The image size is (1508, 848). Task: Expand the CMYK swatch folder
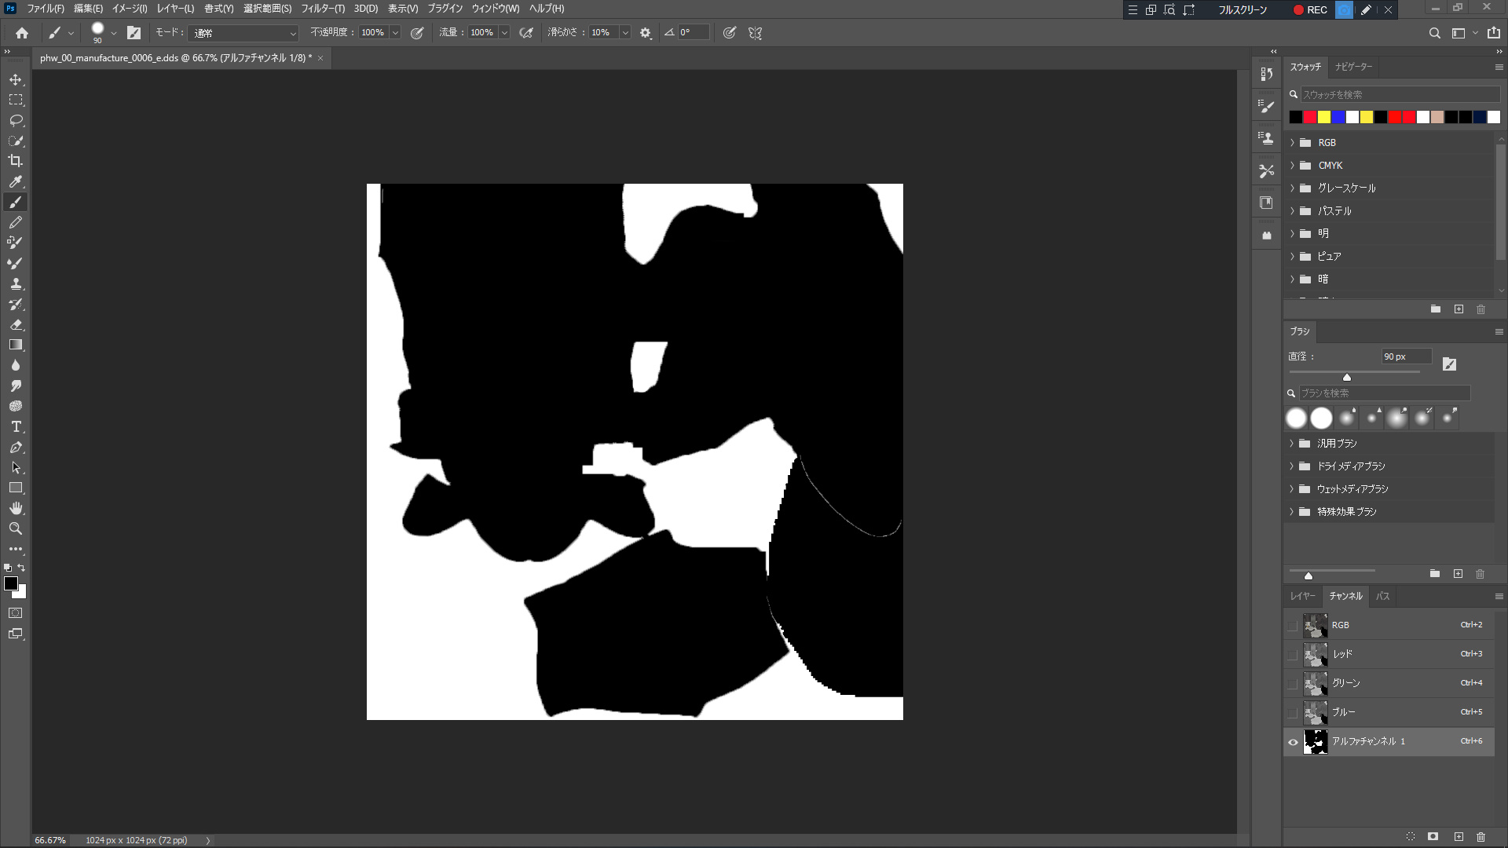[x=1292, y=166]
